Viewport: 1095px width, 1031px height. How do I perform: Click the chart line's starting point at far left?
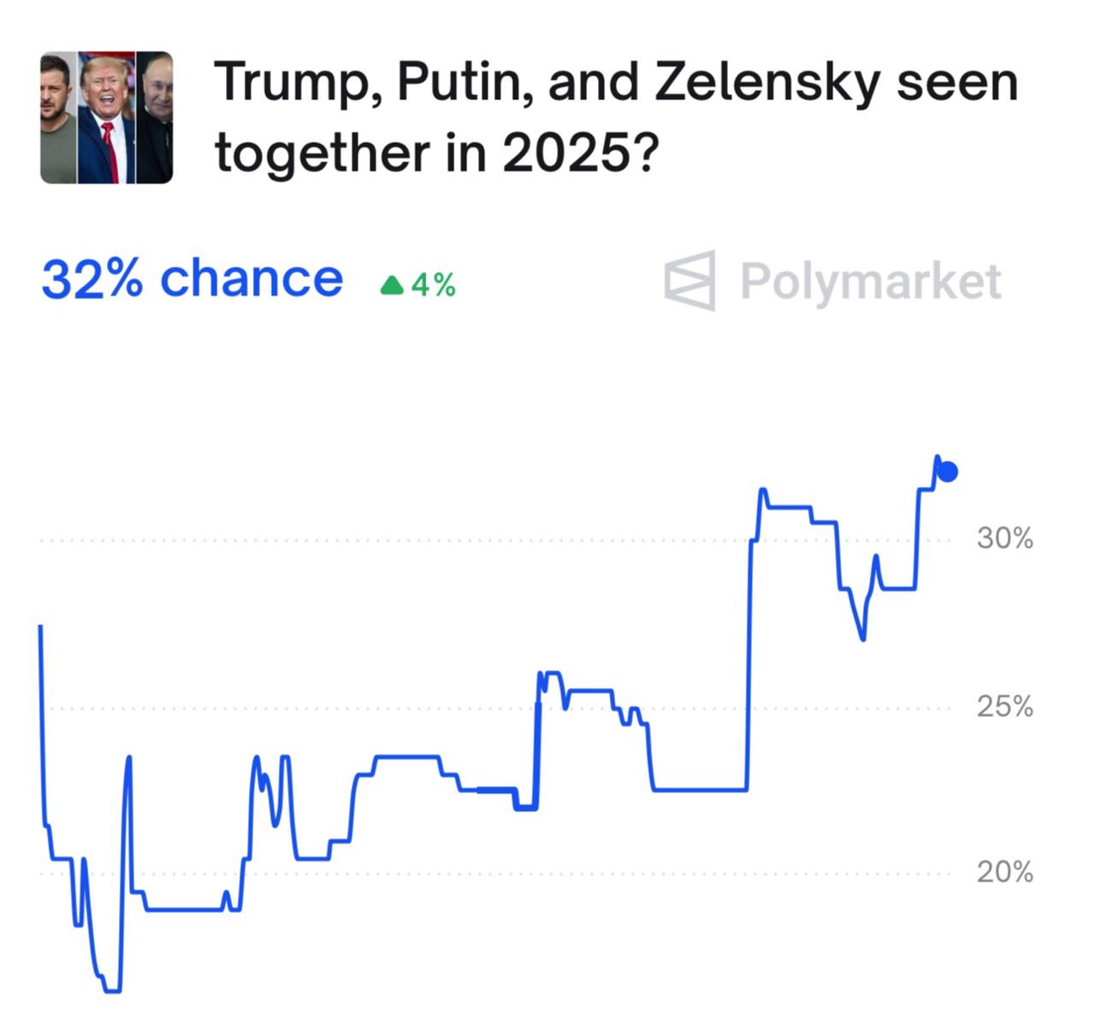(x=40, y=628)
